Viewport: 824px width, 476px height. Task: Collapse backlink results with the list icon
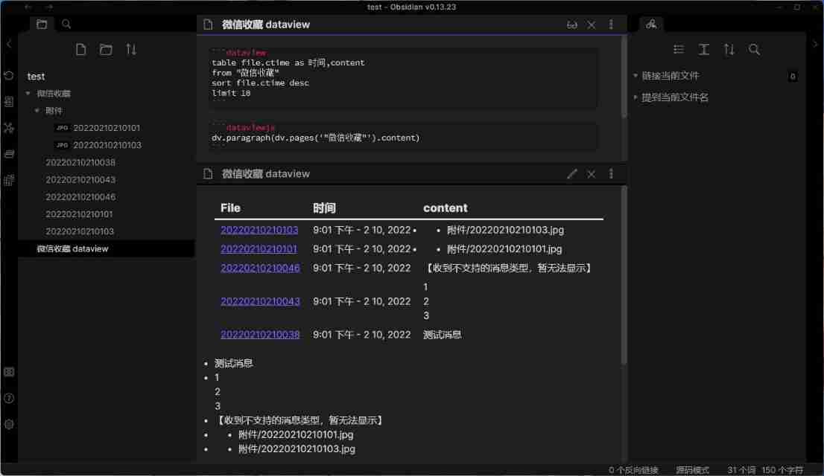[679, 49]
